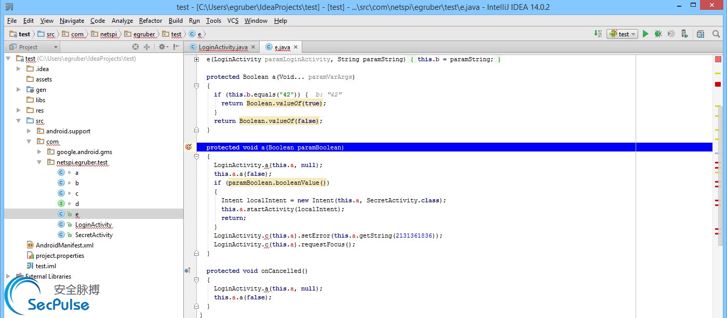Close the LoginActivity.java tab
This screenshot has height=318, width=727.
click(253, 47)
